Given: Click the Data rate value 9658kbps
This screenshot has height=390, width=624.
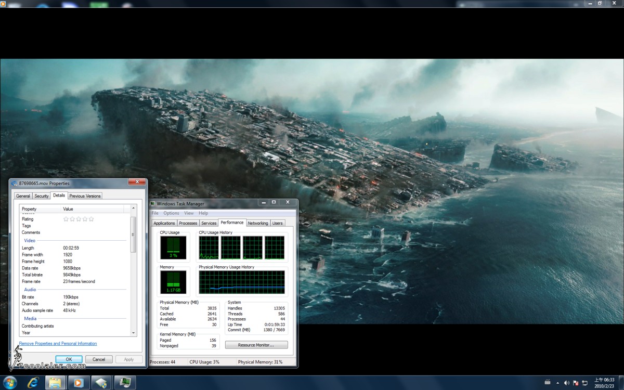Looking at the screenshot, I should 72,268.
